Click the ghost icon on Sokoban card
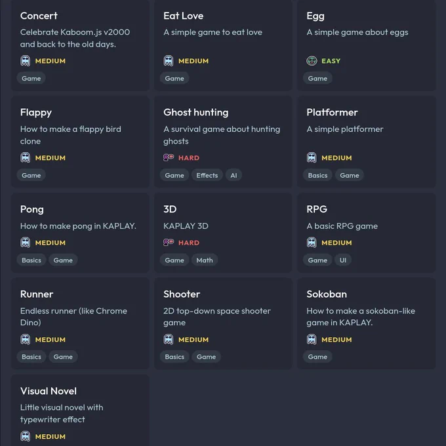The image size is (446, 446). click(312, 339)
